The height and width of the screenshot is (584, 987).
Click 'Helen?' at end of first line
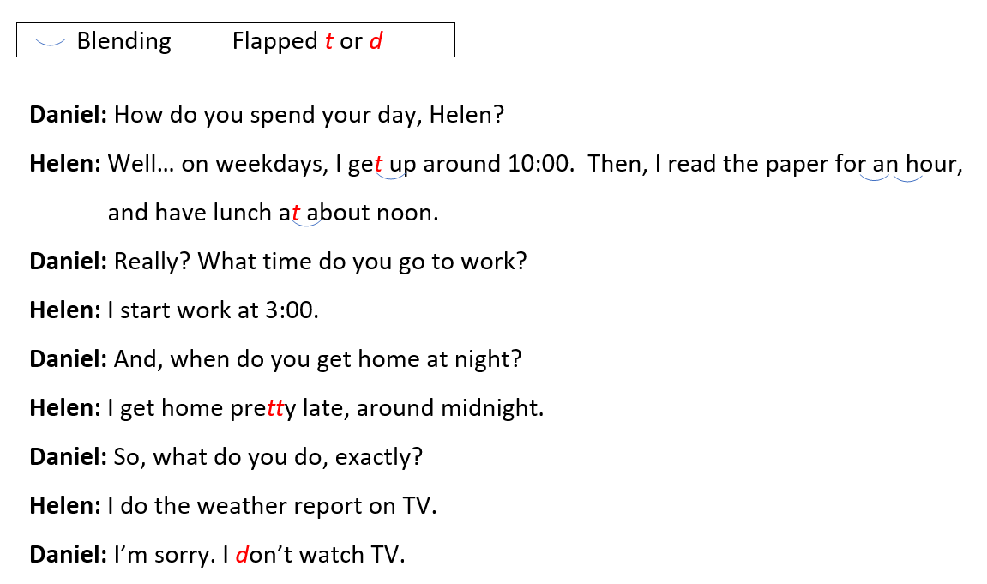point(466,115)
